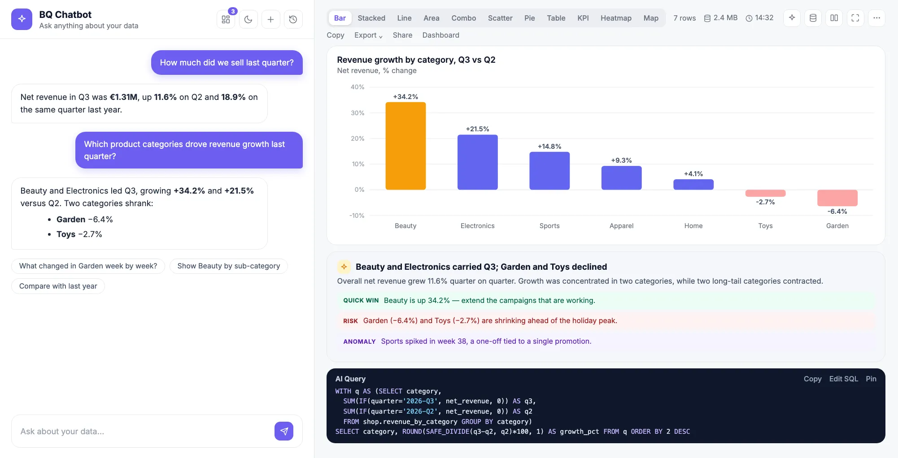The image size is (898, 458).
Task: Toggle split view columns icon
Action: (834, 18)
